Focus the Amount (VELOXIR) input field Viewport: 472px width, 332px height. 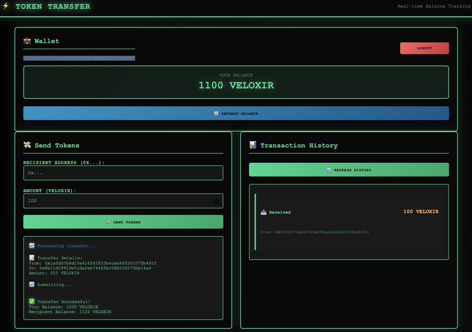tap(123, 201)
